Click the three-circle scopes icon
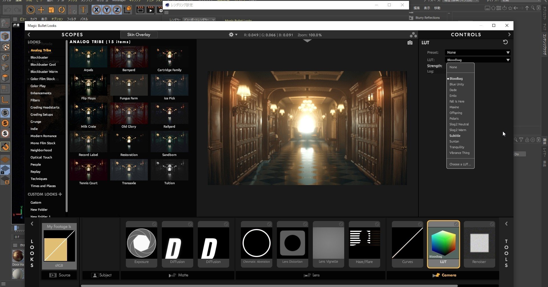This screenshot has height=287, width=548. (x=413, y=35)
